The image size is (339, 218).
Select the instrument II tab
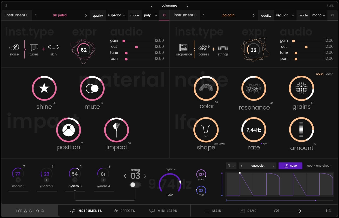click(x=185, y=15)
